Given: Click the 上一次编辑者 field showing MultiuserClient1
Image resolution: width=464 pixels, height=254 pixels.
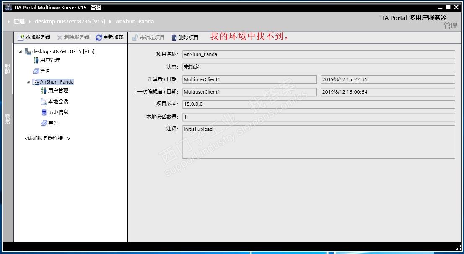Looking at the screenshot, I should coord(249,92).
